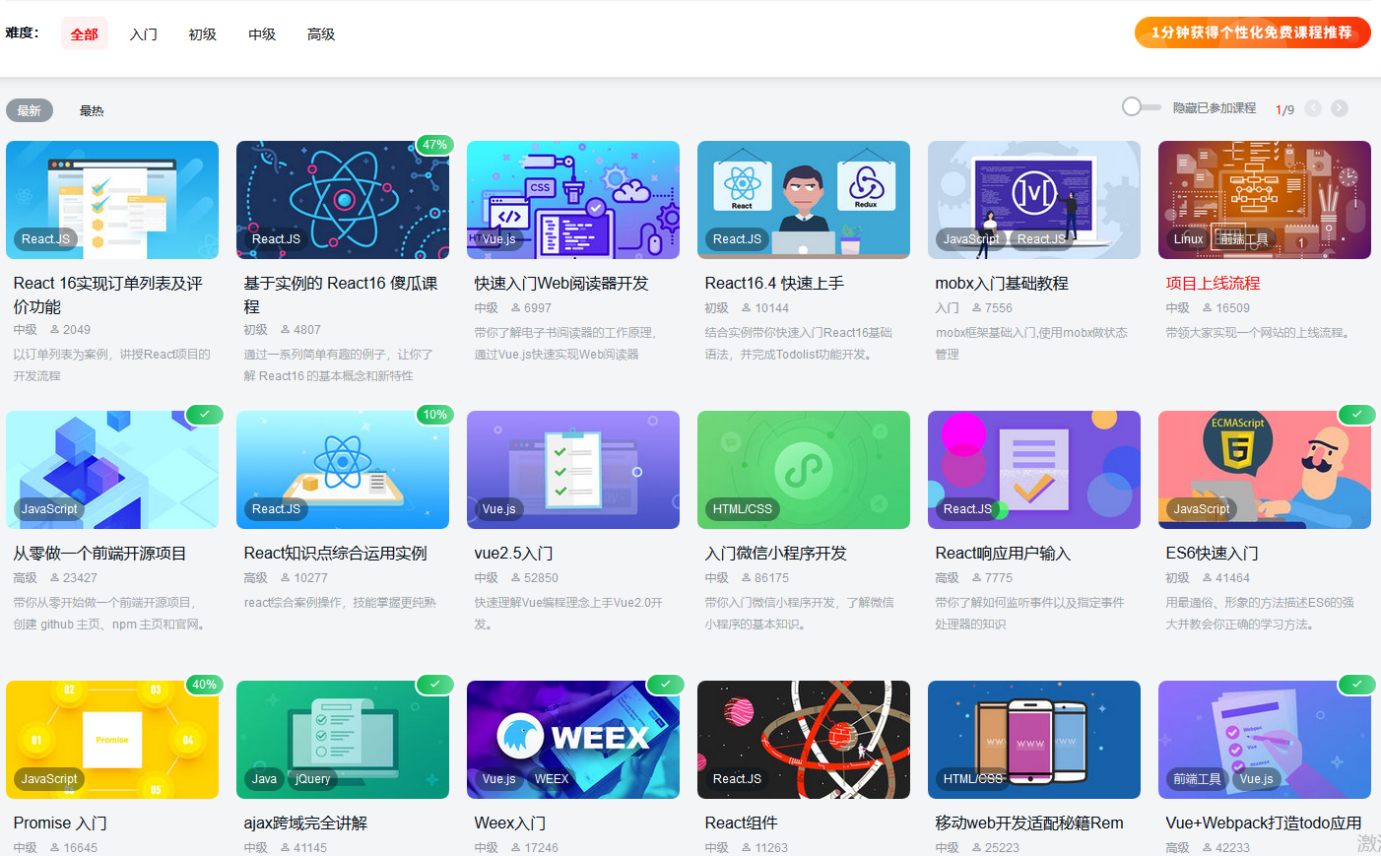Click the Linux tag on 项目上线流程 card
This screenshot has height=856, width=1381.
click(1187, 238)
